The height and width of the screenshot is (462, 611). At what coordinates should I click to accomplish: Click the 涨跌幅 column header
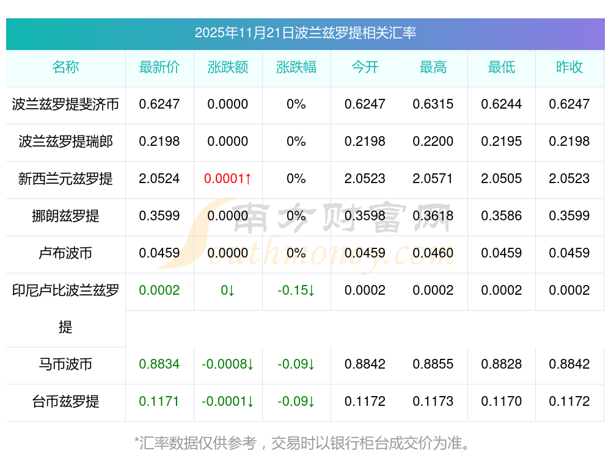coord(296,67)
